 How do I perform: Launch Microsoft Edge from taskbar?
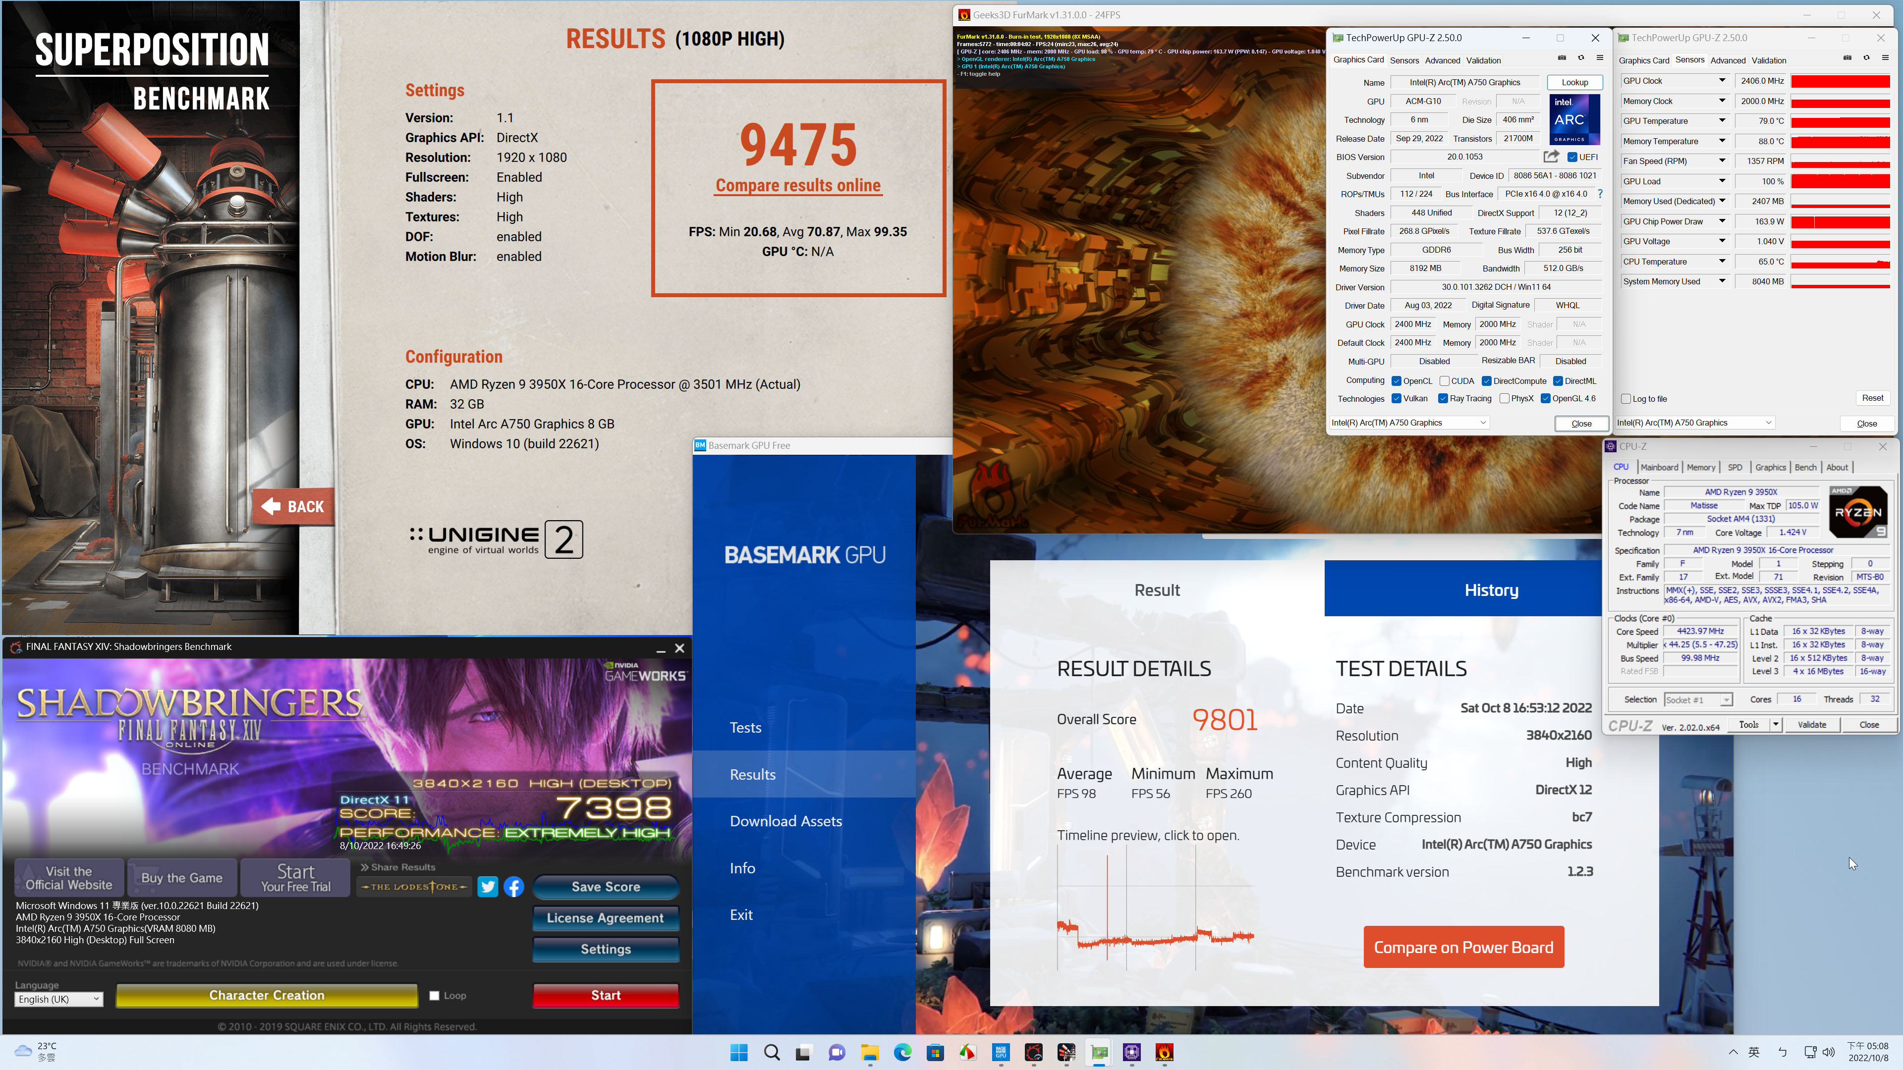tap(903, 1052)
